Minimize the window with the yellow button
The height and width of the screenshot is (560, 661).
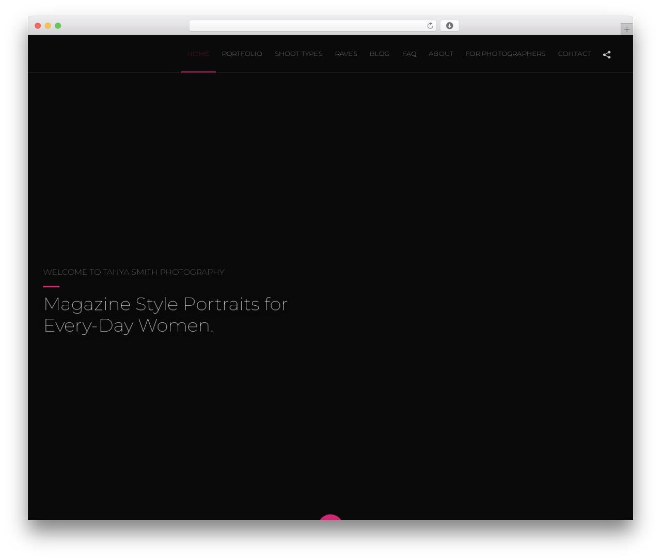[48, 26]
